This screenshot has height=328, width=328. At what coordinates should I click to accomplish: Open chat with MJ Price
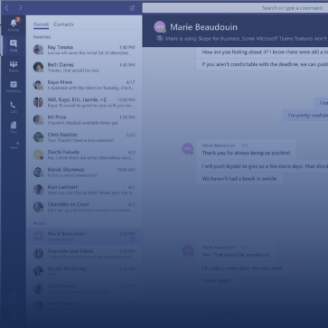84,119
